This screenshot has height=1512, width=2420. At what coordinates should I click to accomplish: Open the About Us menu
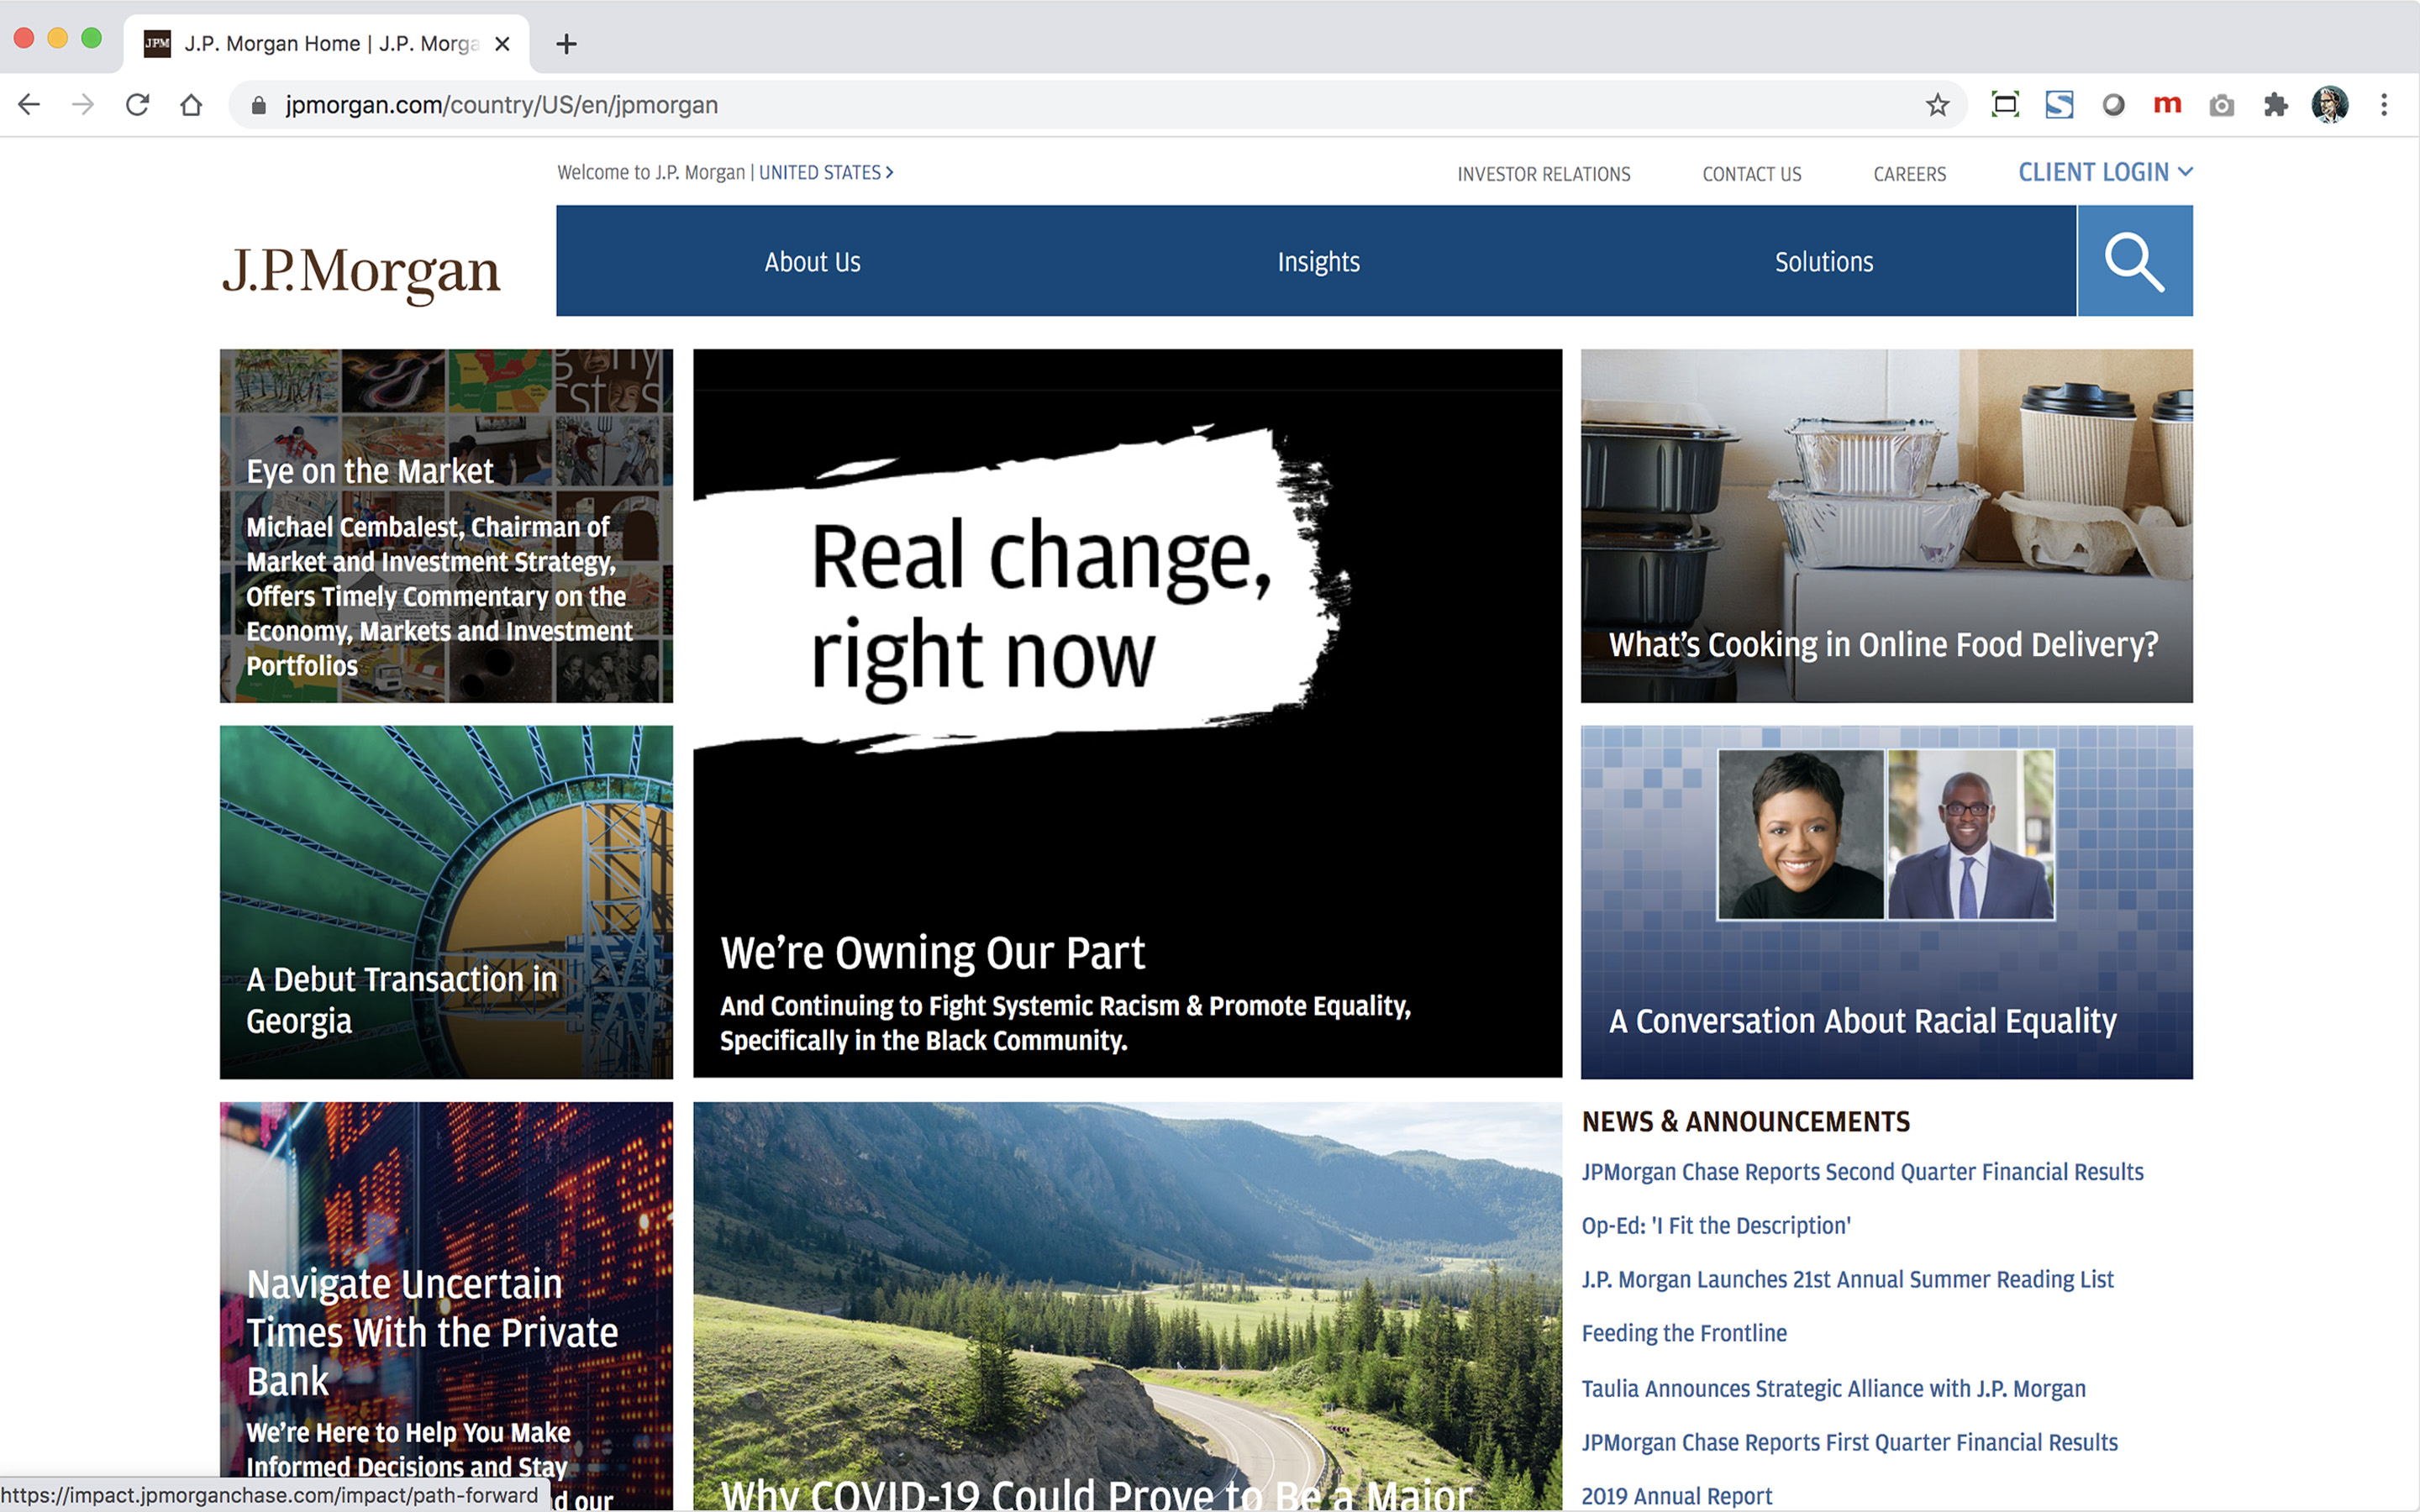click(x=812, y=262)
